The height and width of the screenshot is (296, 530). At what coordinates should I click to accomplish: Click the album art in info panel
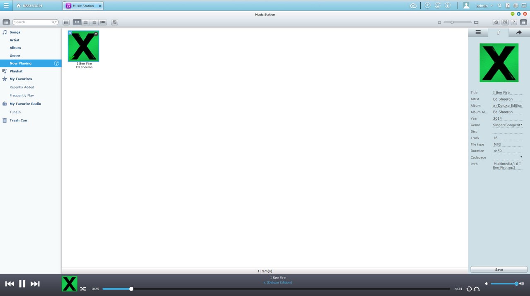[499, 63]
